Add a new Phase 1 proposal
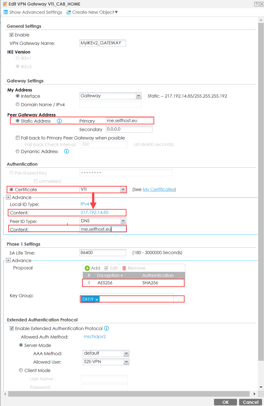Viewport: 264px width, 406px height. coord(92,268)
